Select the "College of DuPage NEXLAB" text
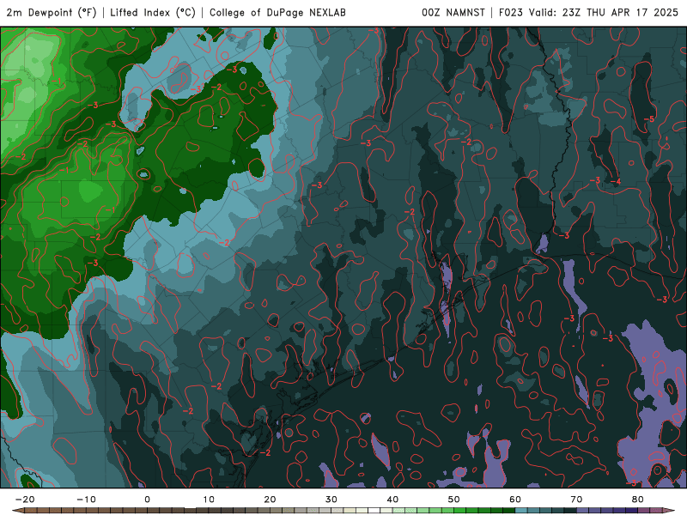 click(x=277, y=13)
